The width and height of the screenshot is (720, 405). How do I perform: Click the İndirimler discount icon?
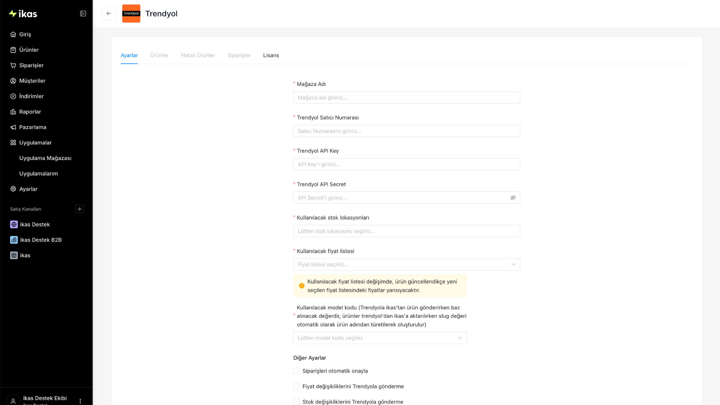(x=13, y=96)
